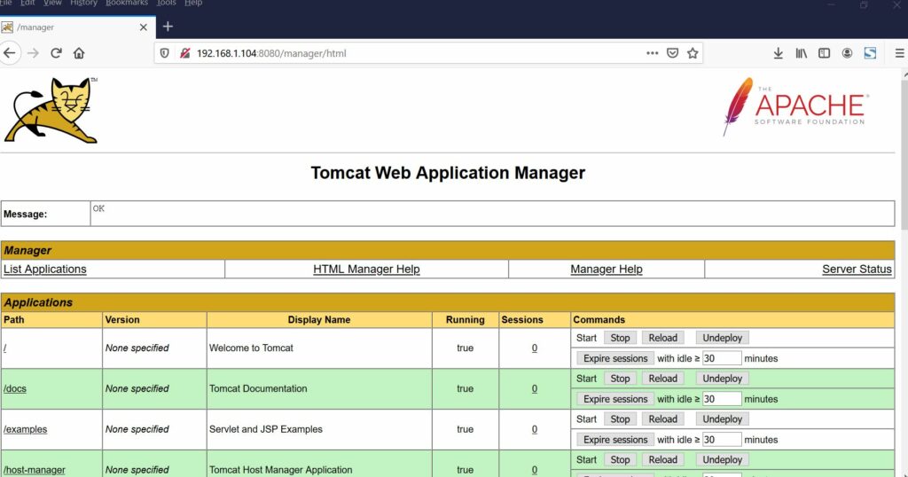This screenshot has height=477, width=908.
Task: Undeploy the Tomcat Host Manager Application
Action: click(x=722, y=459)
